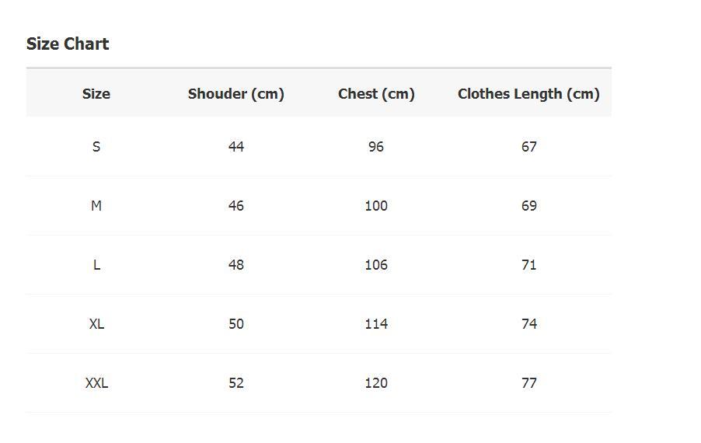Click the S size cell
The image size is (701, 443).
[96, 147]
